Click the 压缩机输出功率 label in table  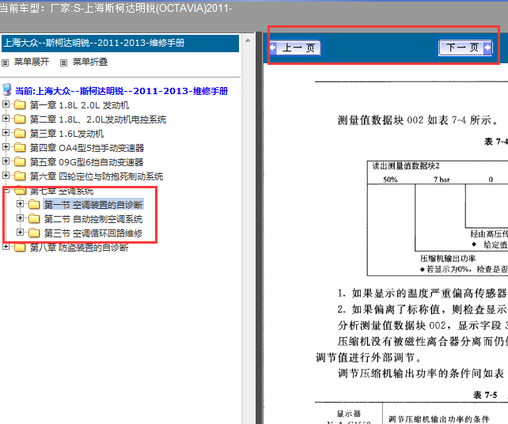448,259
